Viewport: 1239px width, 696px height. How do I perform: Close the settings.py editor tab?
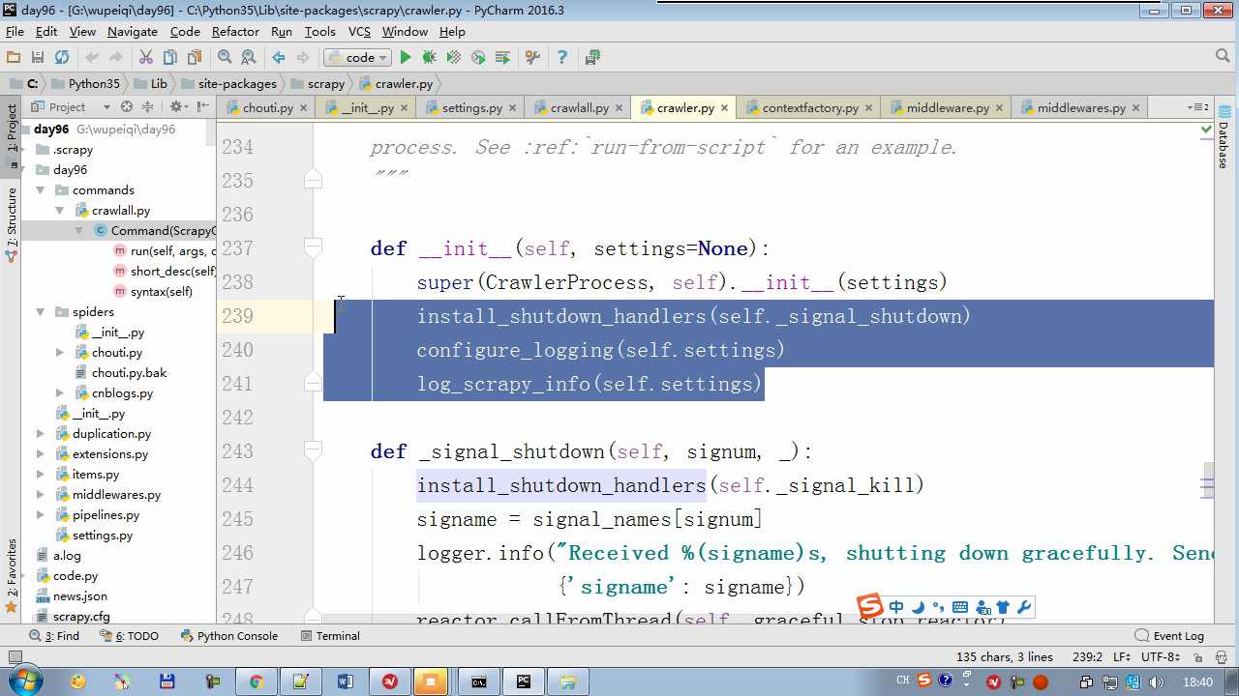[x=513, y=107]
